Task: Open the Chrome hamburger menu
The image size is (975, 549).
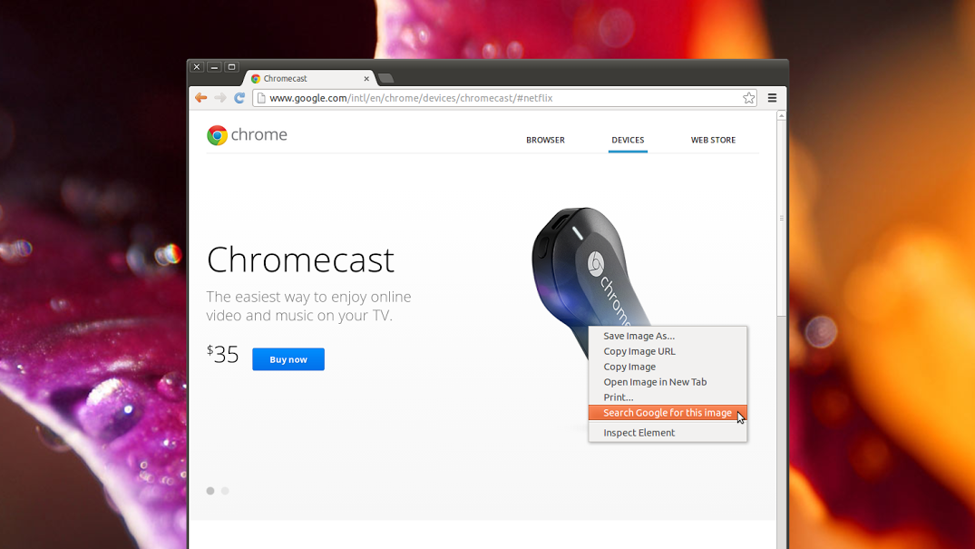Action: [772, 98]
